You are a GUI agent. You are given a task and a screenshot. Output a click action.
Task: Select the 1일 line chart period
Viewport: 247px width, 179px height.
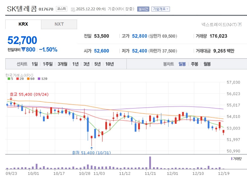click(x=34, y=64)
